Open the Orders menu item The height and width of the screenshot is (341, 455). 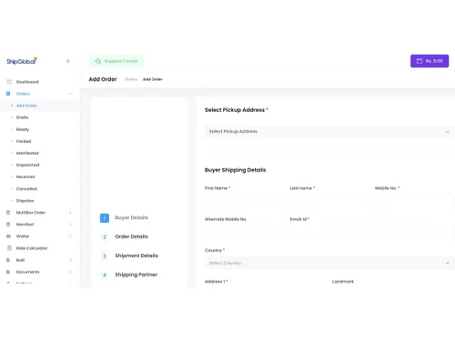click(x=23, y=94)
